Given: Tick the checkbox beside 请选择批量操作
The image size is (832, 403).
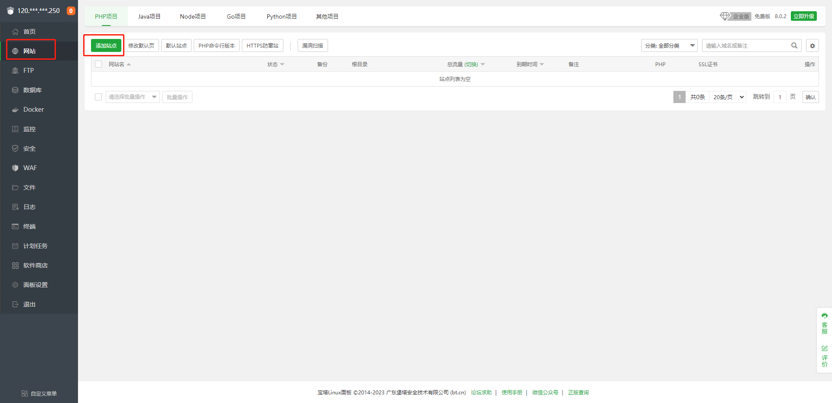Looking at the screenshot, I should point(98,97).
